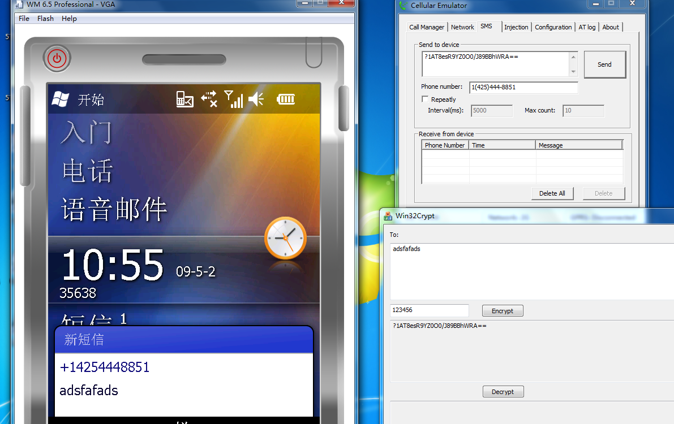Screen dimensions: 674x424
Task: Click the To text area in Win32Crypt
Action: pos(532,271)
